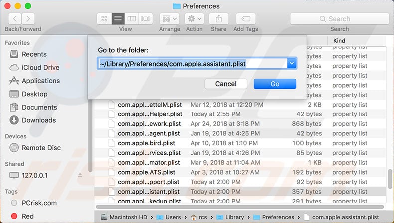Go forward with the Forward arrow
The height and width of the screenshot is (223, 394).
(28, 19)
